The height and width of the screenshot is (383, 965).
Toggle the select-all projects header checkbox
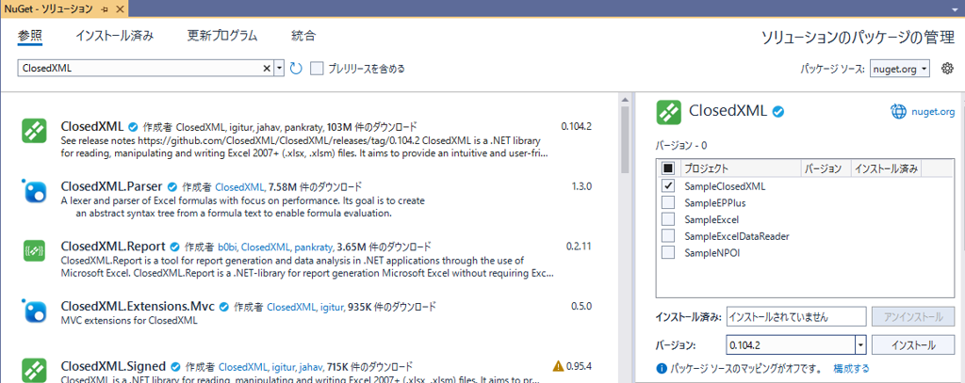(668, 168)
